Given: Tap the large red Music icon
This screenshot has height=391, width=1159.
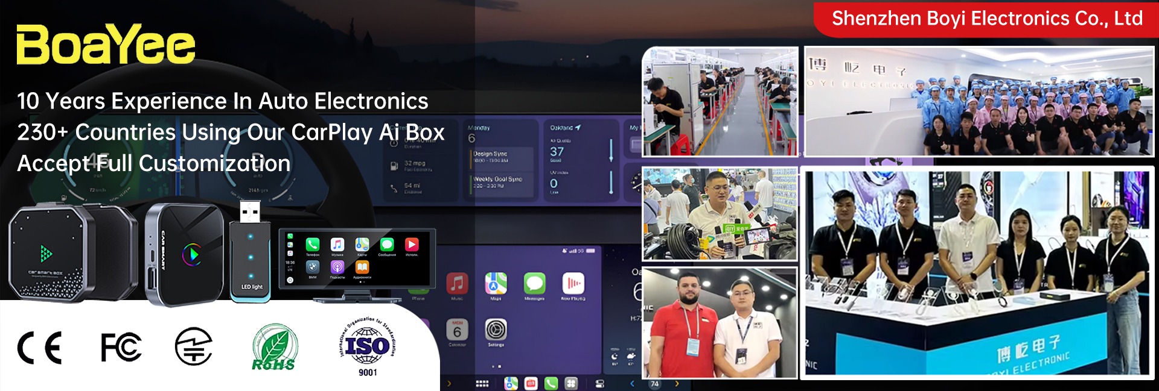Looking at the screenshot, I should tap(457, 283).
